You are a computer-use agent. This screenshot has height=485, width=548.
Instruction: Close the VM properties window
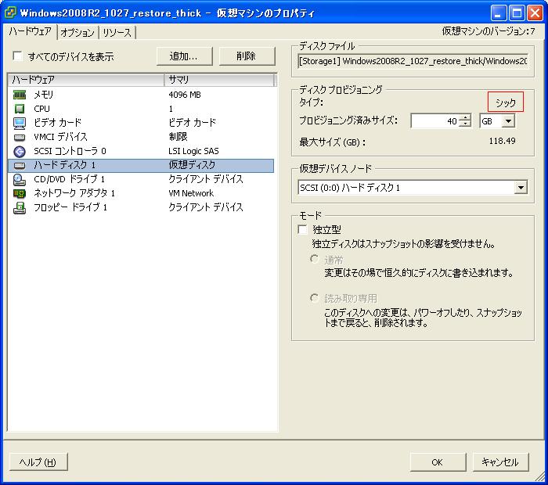pos(535,13)
